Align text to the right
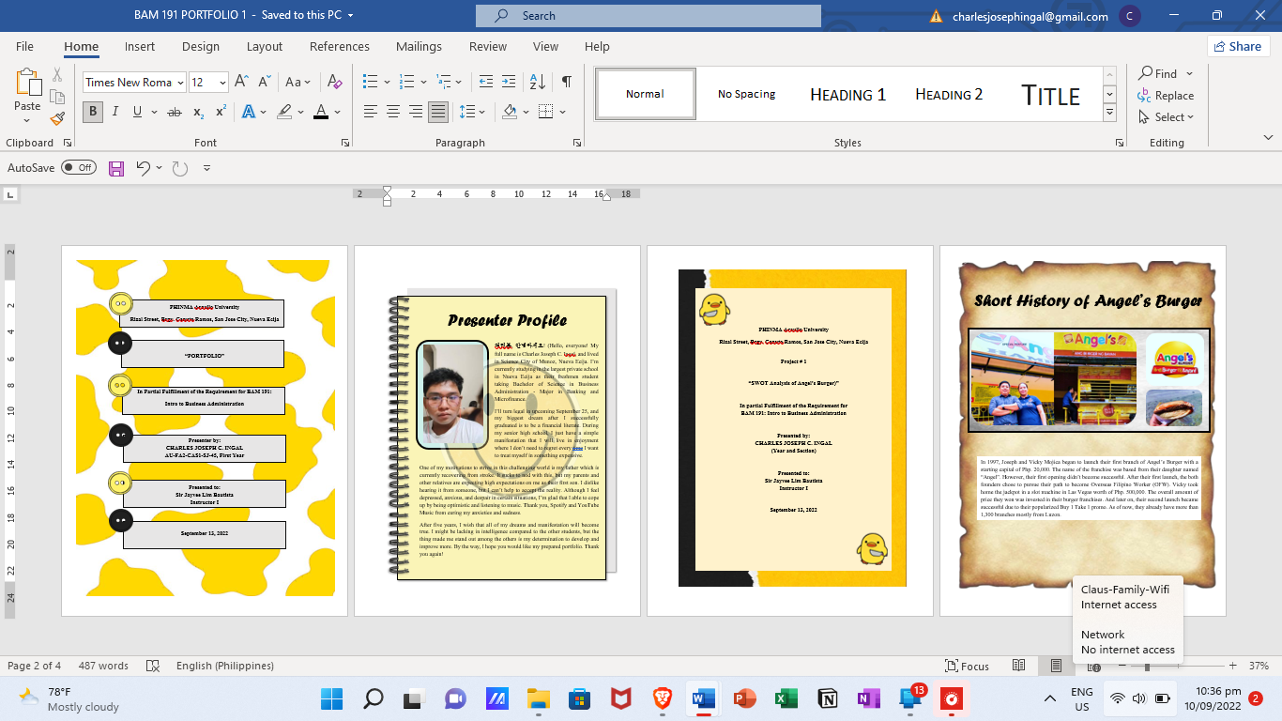1282x721 pixels. coord(415,112)
